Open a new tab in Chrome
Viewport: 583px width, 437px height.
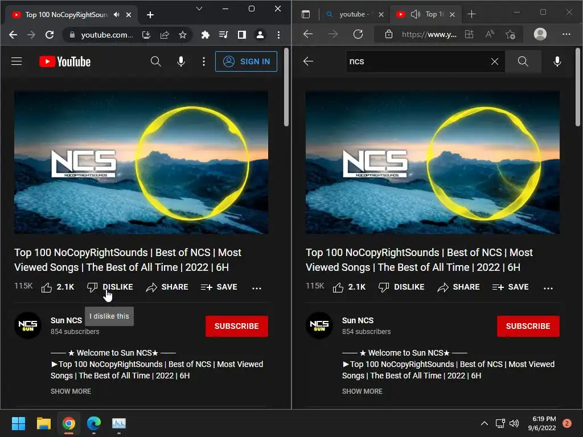coord(150,15)
